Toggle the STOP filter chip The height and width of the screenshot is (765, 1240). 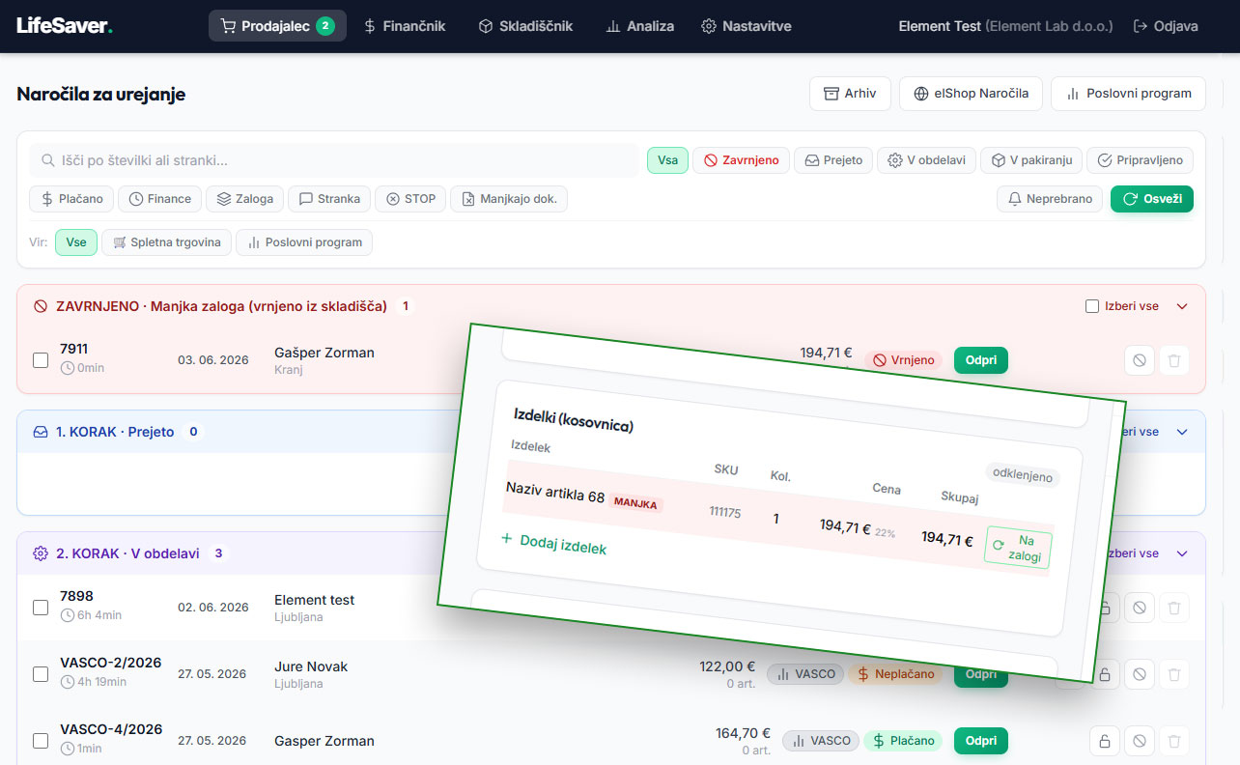coord(410,199)
